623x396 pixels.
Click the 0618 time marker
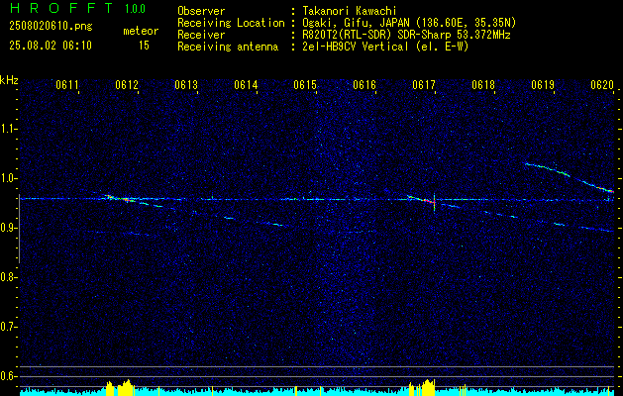[483, 84]
